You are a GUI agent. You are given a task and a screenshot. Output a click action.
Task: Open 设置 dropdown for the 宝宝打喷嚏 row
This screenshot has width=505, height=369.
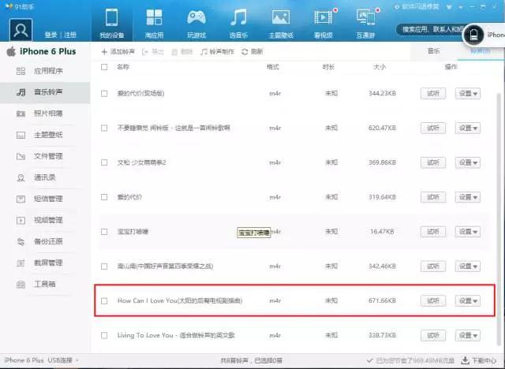pos(468,232)
